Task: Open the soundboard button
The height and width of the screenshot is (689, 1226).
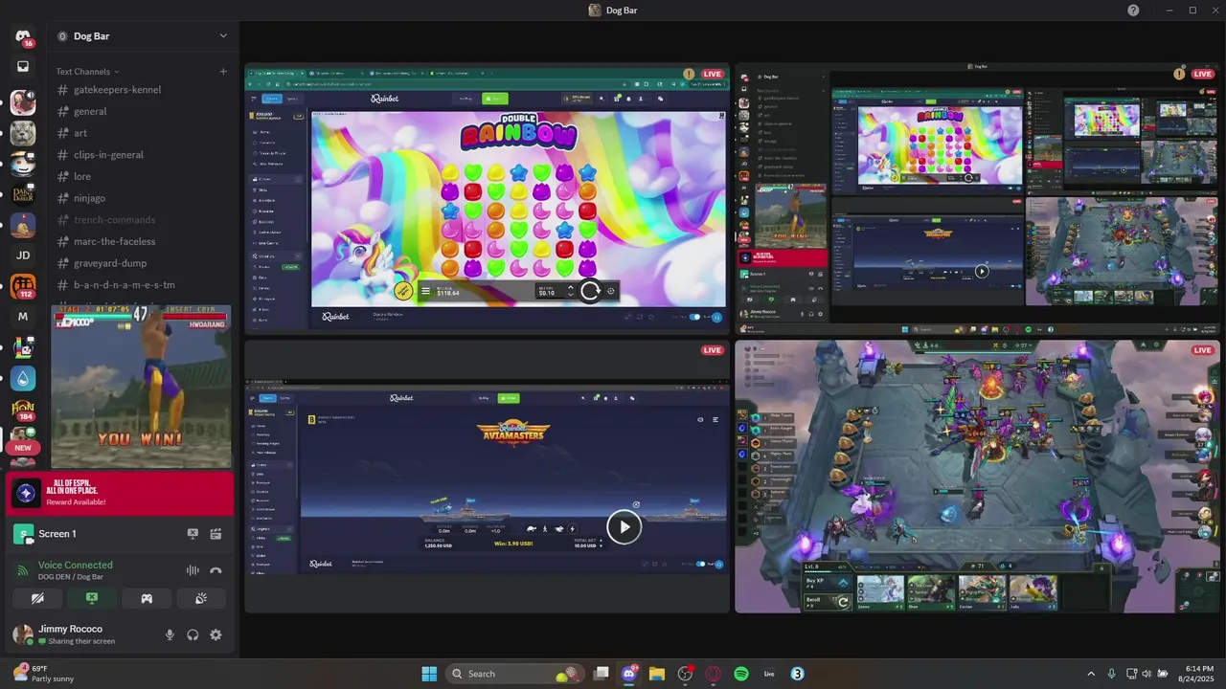Action: pos(201,598)
